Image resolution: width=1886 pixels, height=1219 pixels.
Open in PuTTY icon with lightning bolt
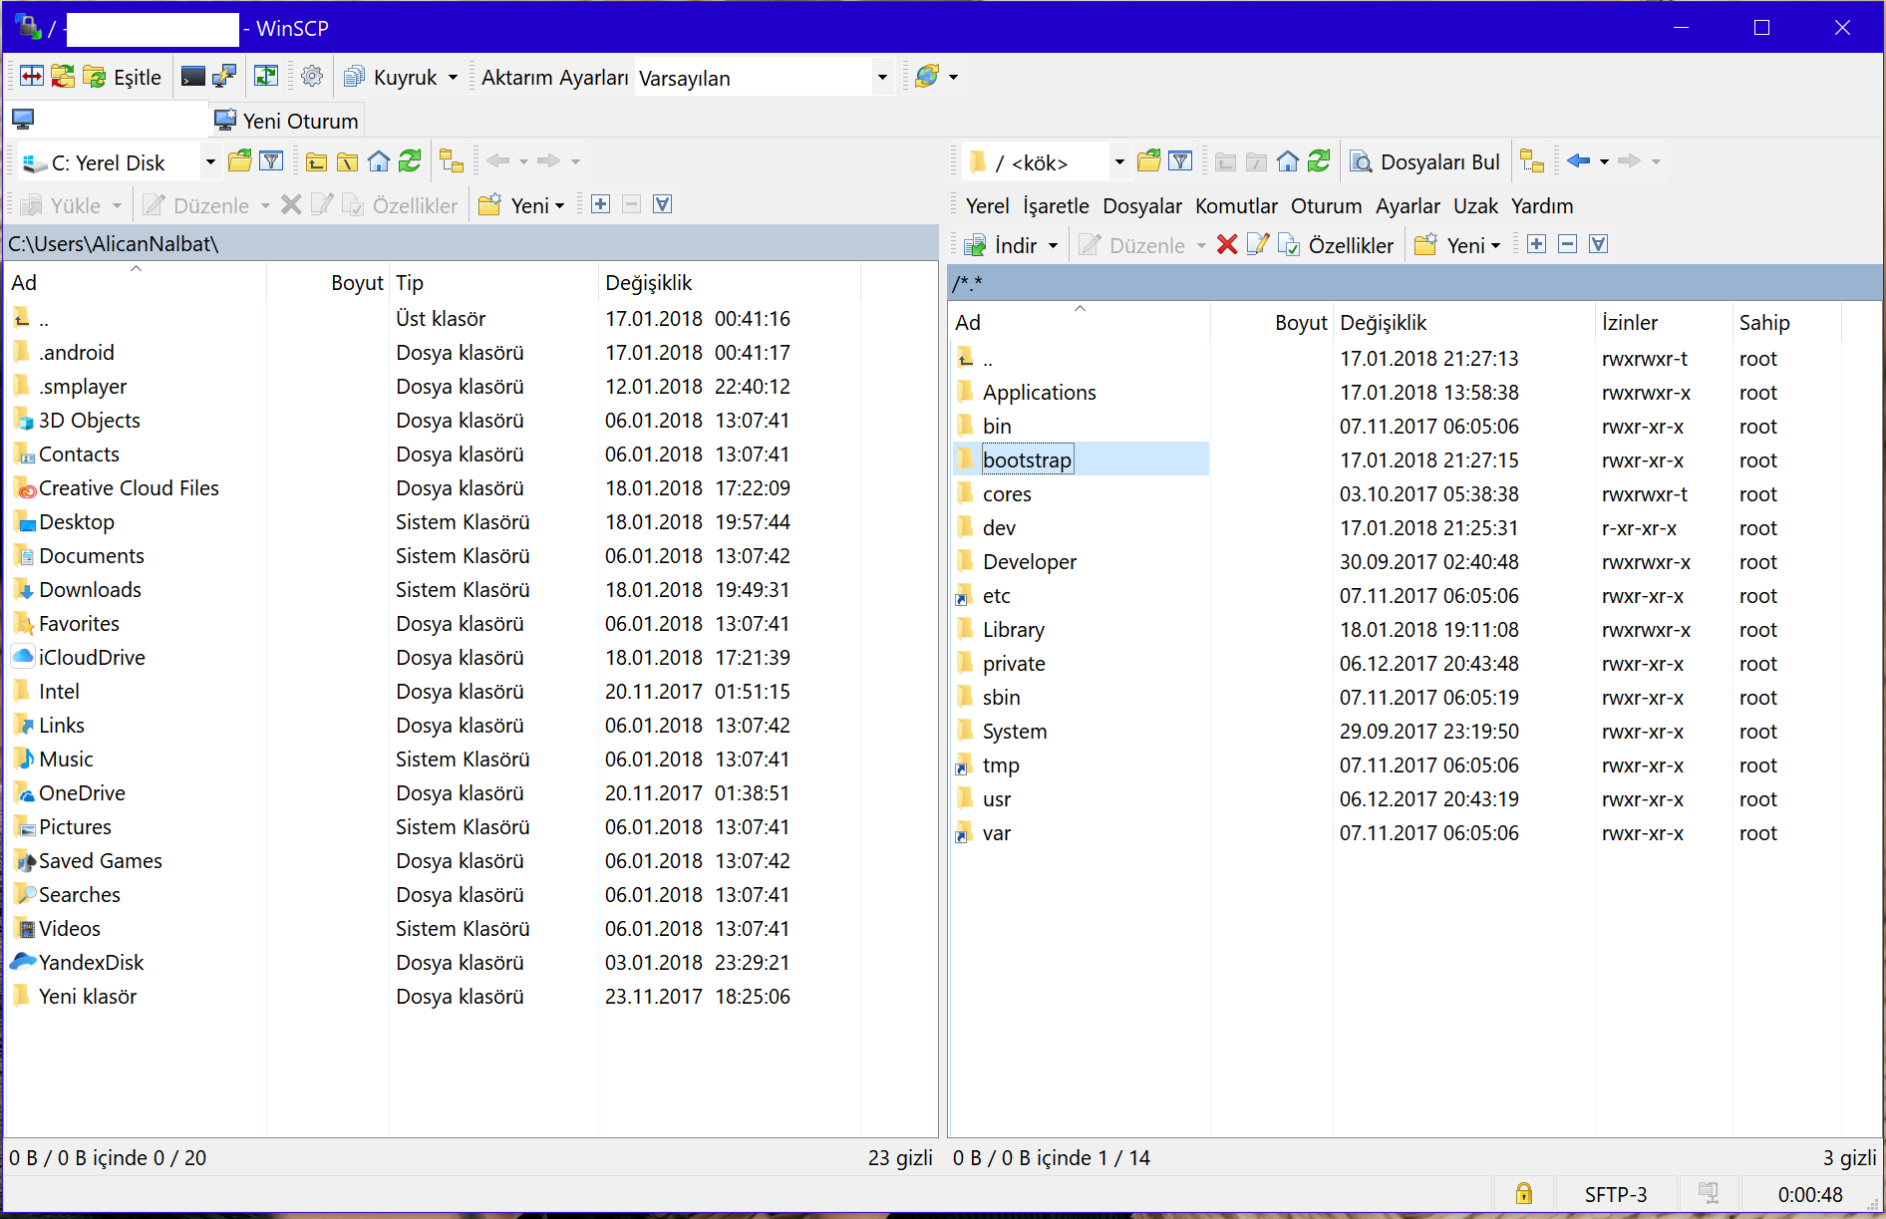pos(224,77)
